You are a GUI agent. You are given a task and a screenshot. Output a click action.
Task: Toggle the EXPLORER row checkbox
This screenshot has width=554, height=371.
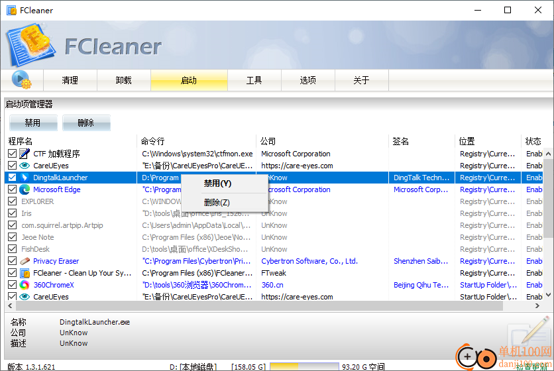(12, 201)
